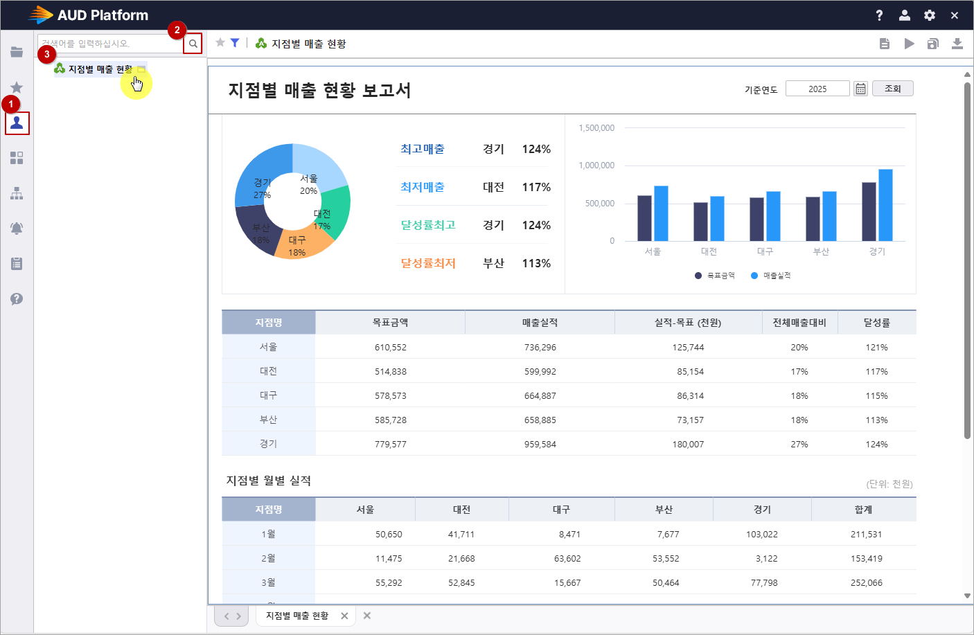Viewport: 974px width, 635px height.
Task: Open the dashboard grid icon in sidebar
Action: pyautogui.click(x=17, y=158)
